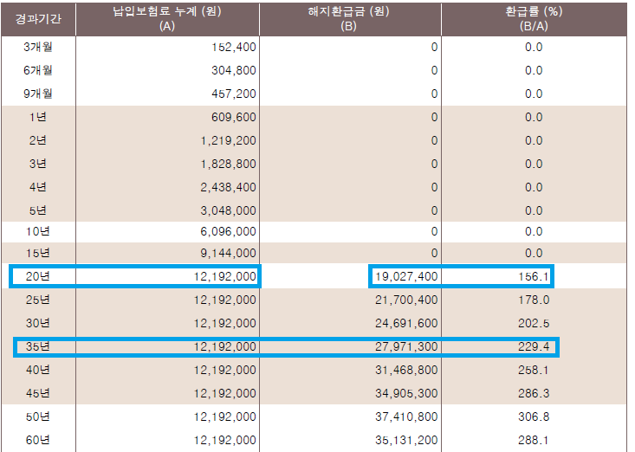
Task: Select the refund amount 37,410,800
Action: pyautogui.click(x=406, y=417)
